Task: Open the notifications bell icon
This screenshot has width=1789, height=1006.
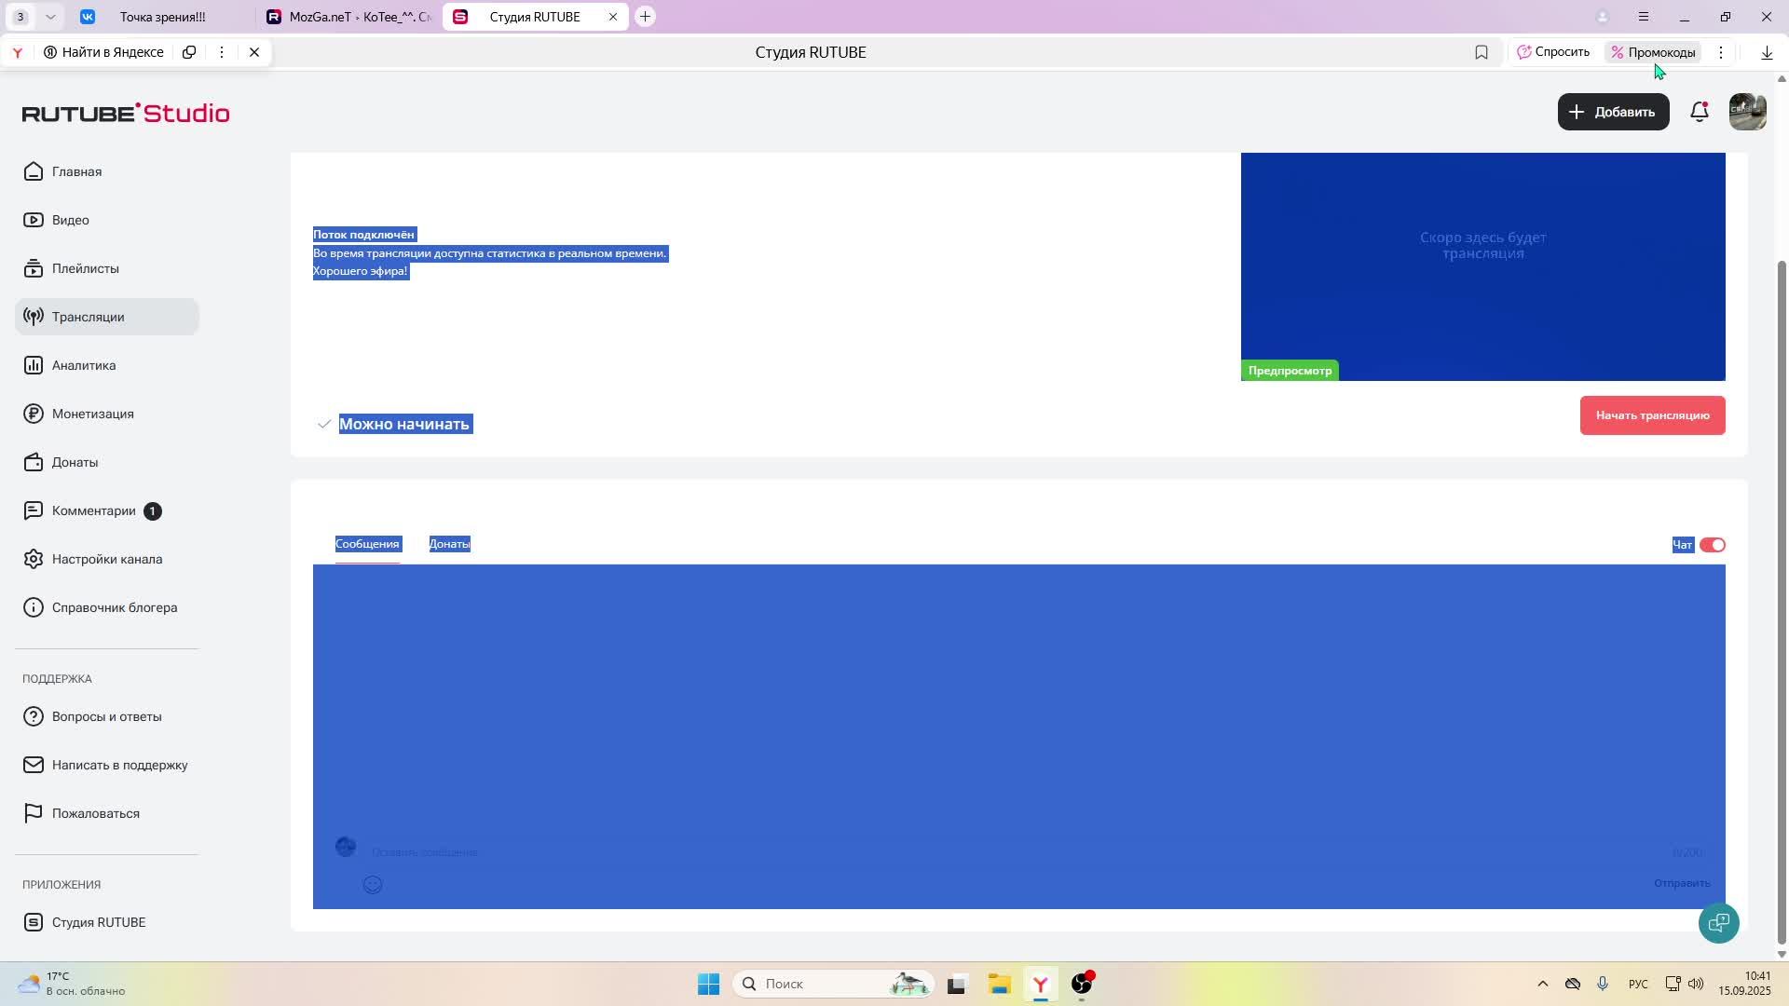Action: [1700, 112]
